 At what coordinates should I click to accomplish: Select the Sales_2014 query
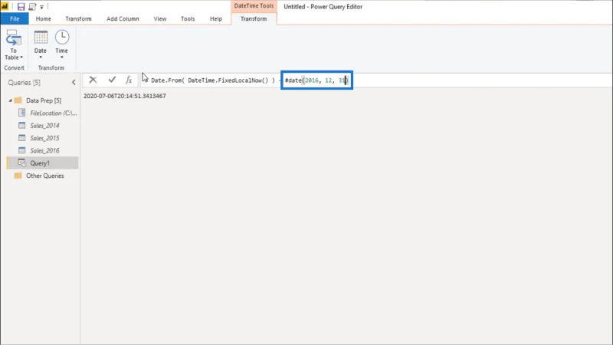tap(44, 126)
